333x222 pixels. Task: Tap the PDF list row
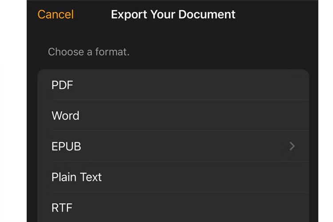173,85
